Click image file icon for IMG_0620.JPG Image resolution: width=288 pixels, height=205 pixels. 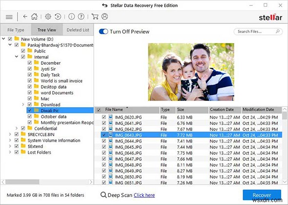[x=111, y=117]
